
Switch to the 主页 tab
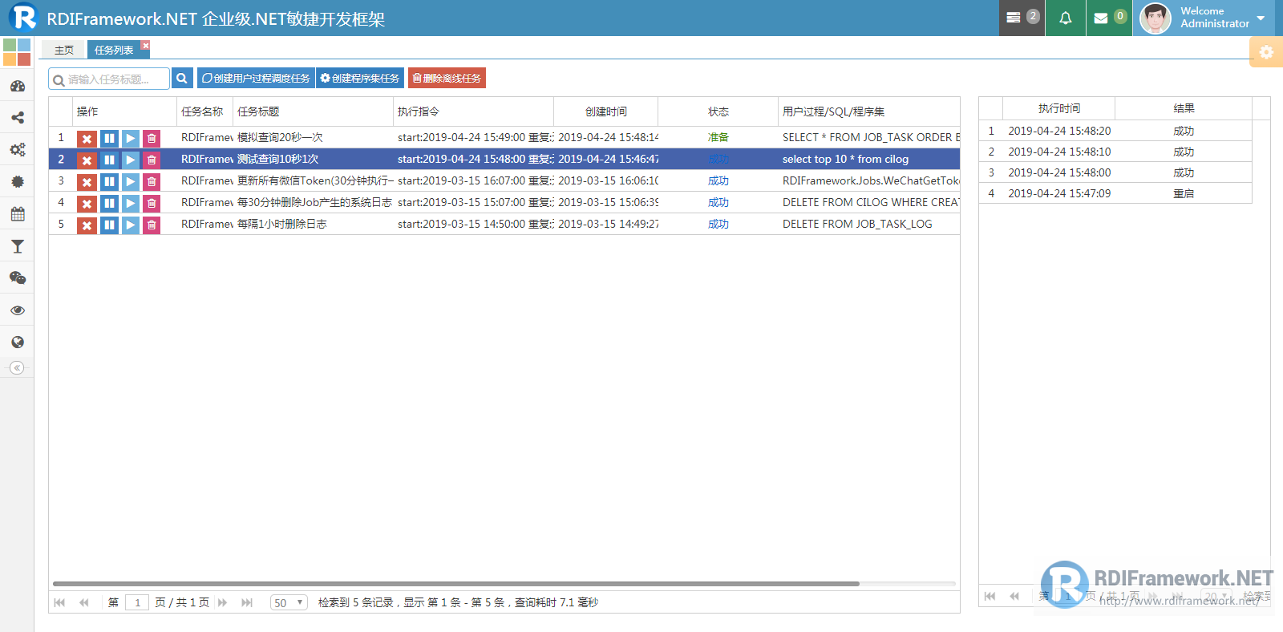click(64, 50)
